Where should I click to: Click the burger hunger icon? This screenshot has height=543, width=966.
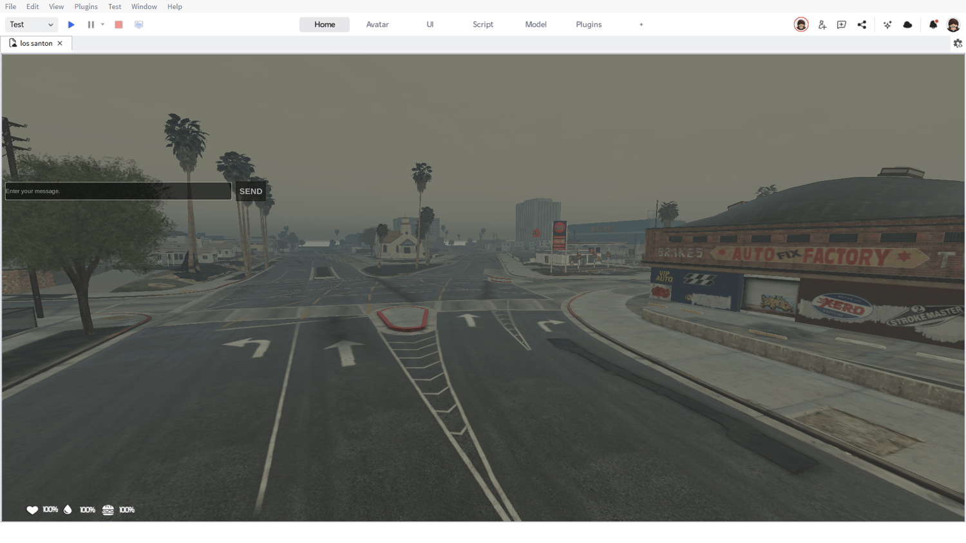pyautogui.click(x=108, y=510)
